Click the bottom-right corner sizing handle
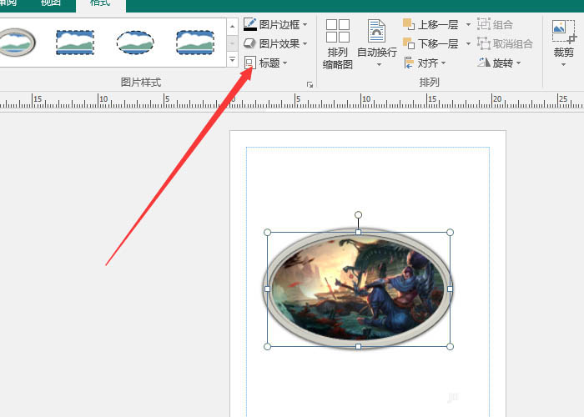The height and width of the screenshot is (417, 584). pos(450,347)
